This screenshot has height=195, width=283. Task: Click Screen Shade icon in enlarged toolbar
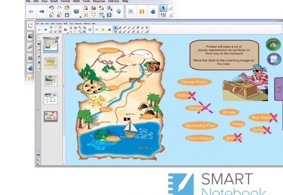[94, 15]
